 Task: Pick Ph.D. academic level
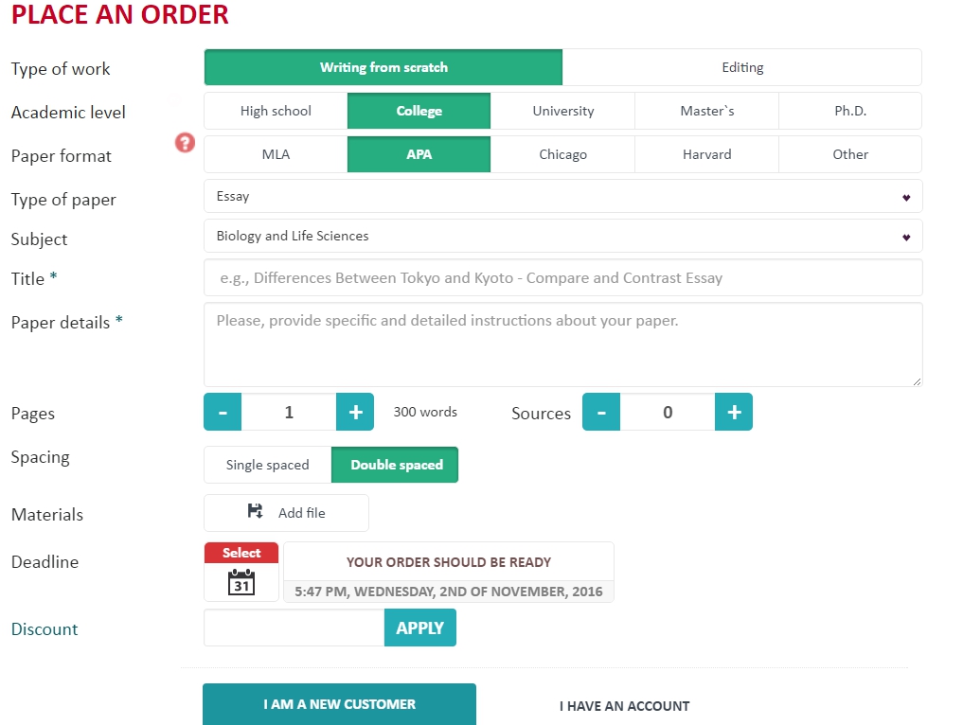[849, 111]
